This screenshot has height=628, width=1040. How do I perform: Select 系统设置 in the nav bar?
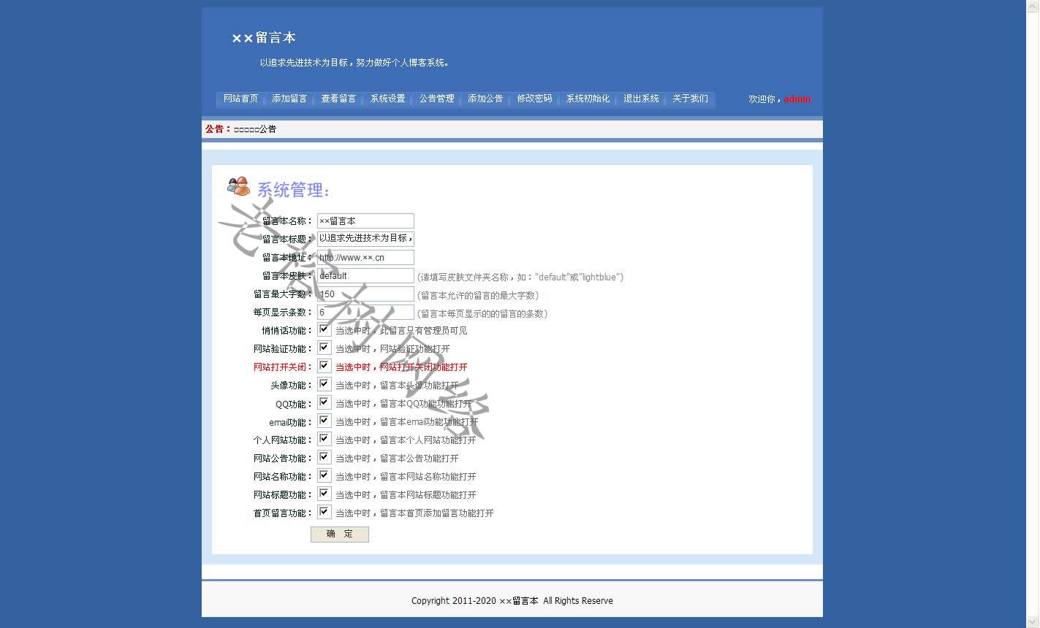coord(387,99)
